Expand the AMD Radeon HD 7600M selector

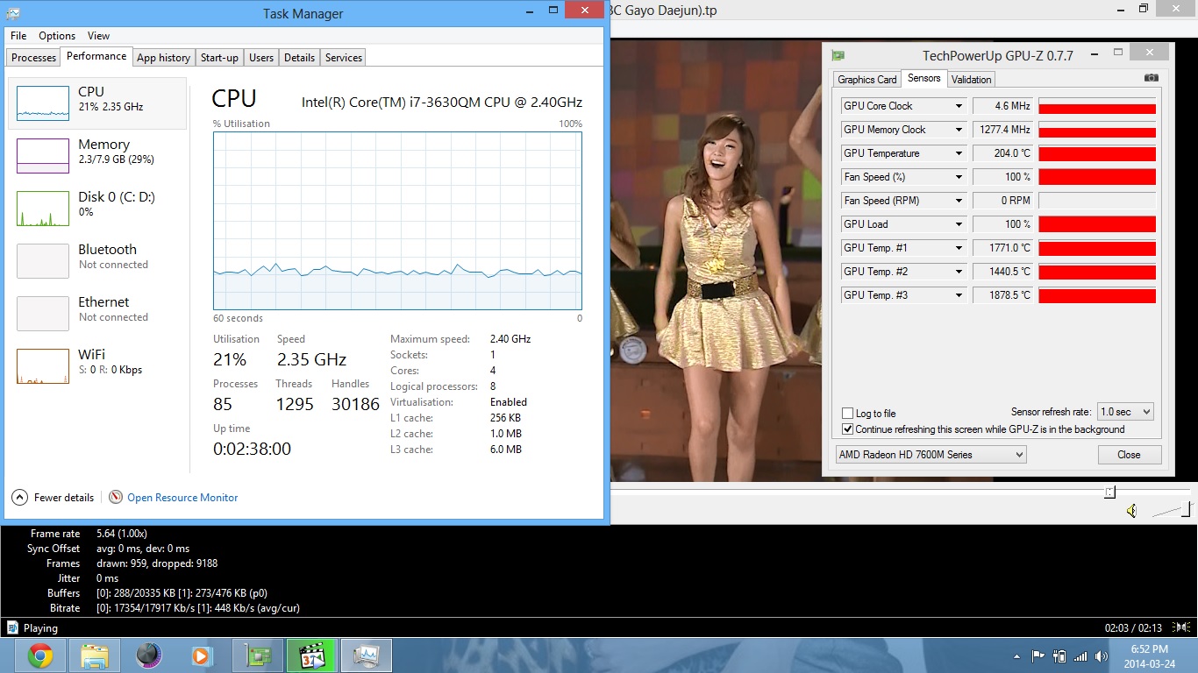click(x=931, y=455)
